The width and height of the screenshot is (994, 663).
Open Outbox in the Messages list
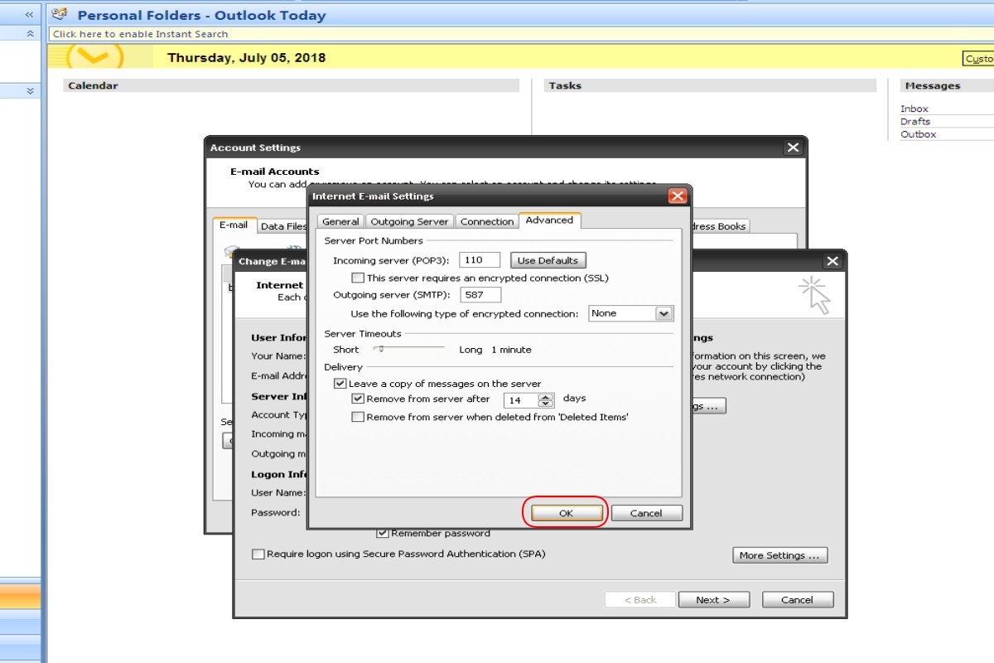[x=919, y=133]
